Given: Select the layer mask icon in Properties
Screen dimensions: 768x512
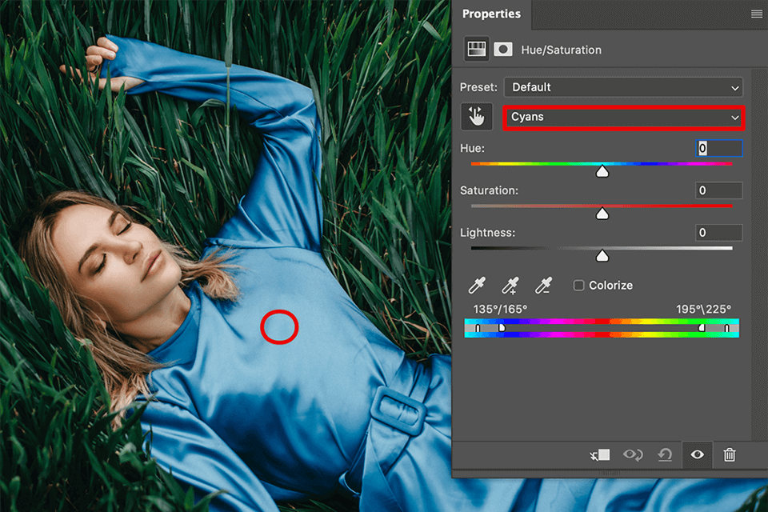Looking at the screenshot, I should [x=502, y=50].
